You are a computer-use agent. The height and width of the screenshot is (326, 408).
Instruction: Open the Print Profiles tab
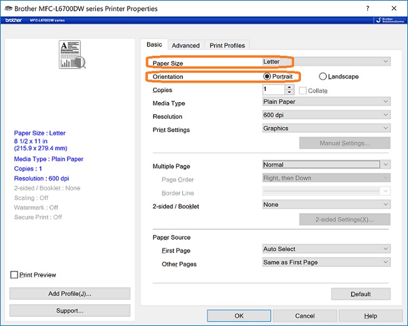click(228, 45)
